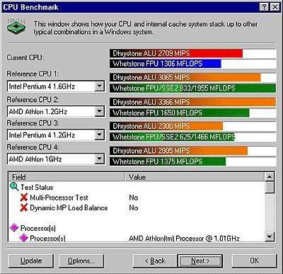This screenshot has height=274, width=283.
Task: Select the parent Processor(s) group label
Action: pyautogui.click(x=38, y=228)
